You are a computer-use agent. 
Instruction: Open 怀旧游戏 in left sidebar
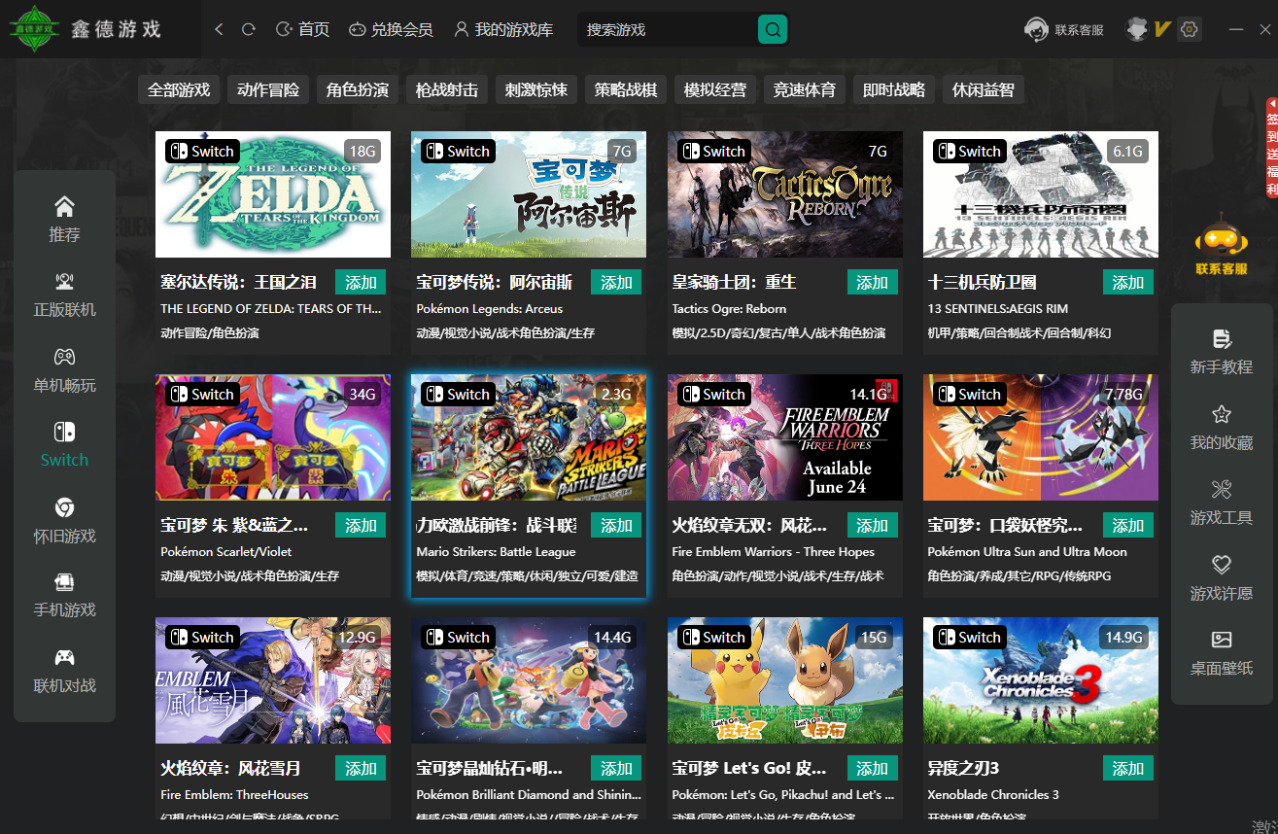tap(64, 521)
